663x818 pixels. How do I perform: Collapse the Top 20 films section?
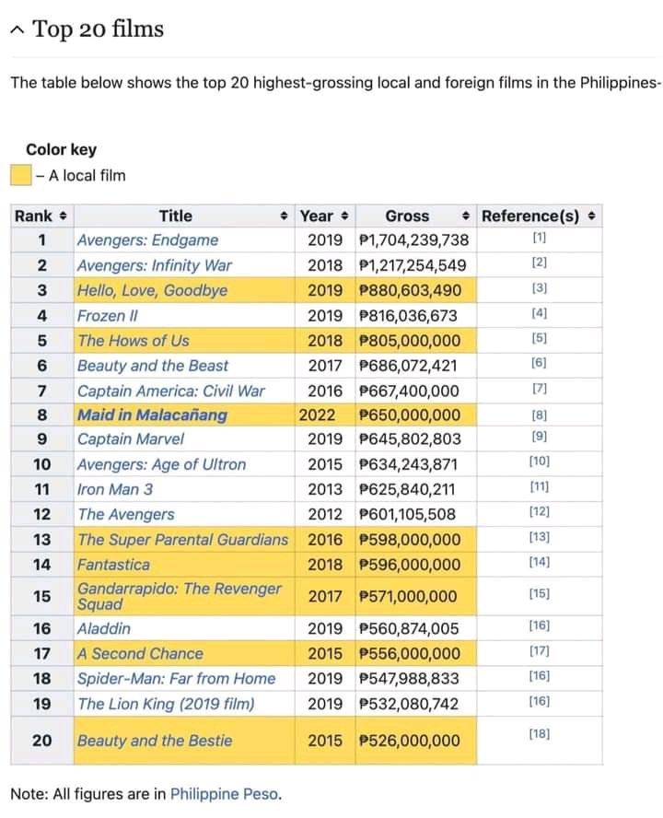point(17,30)
